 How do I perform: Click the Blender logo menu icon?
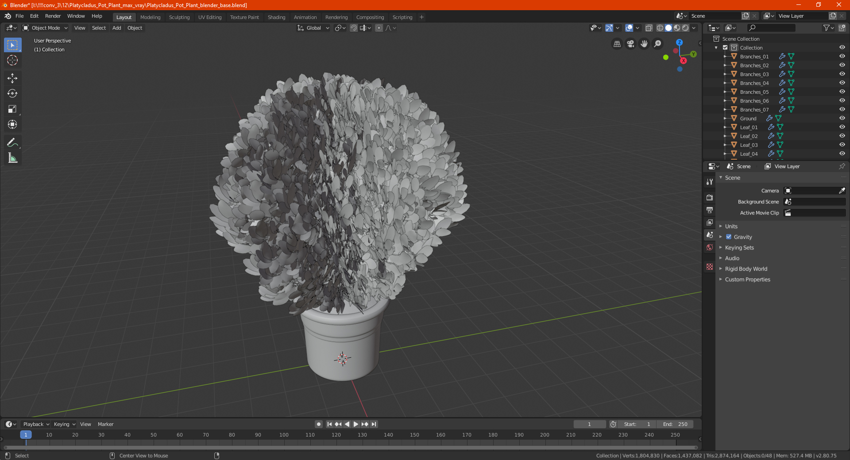click(8, 16)
